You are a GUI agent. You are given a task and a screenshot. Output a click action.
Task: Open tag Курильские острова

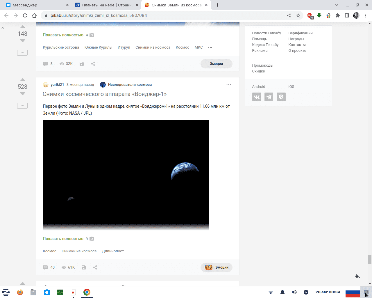pyautogui.click(x=61, y=47)
